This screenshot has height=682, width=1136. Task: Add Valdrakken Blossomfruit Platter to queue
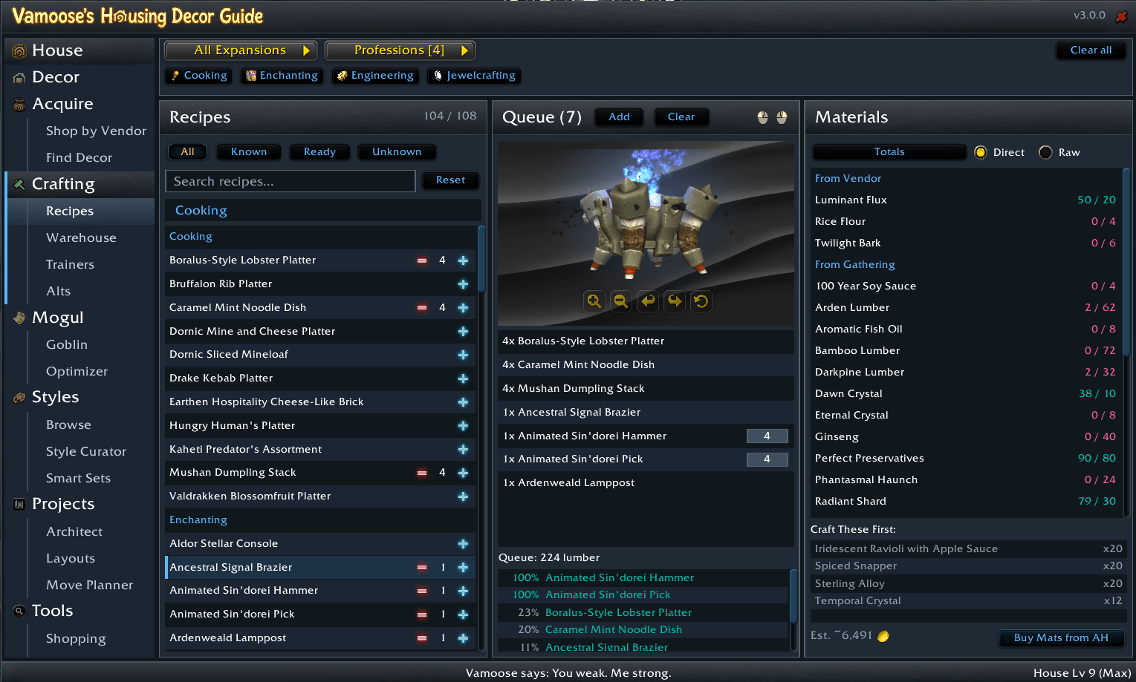[x=463, y=496]
